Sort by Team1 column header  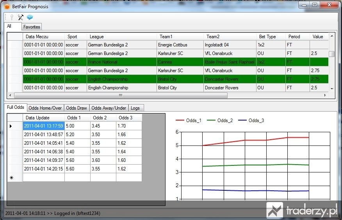(180, 37)
